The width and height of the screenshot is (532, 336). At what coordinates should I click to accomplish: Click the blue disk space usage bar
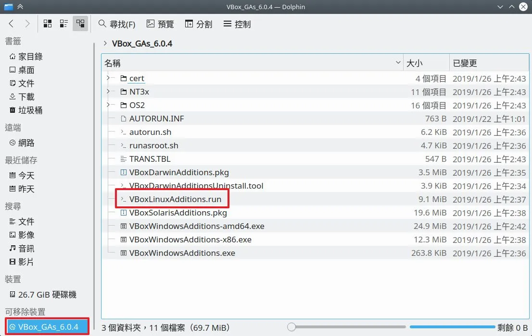pos(452,327)
